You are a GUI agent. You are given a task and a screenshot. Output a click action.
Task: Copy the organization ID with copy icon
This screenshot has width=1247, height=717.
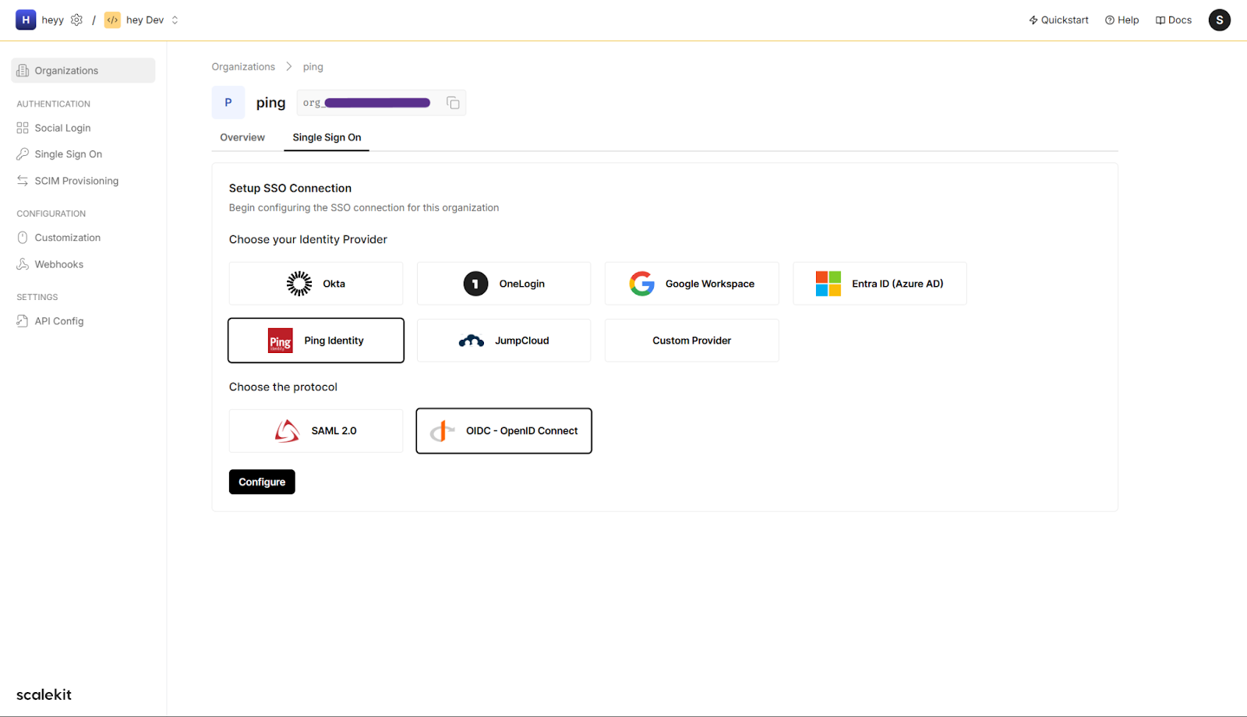(453, 103)
